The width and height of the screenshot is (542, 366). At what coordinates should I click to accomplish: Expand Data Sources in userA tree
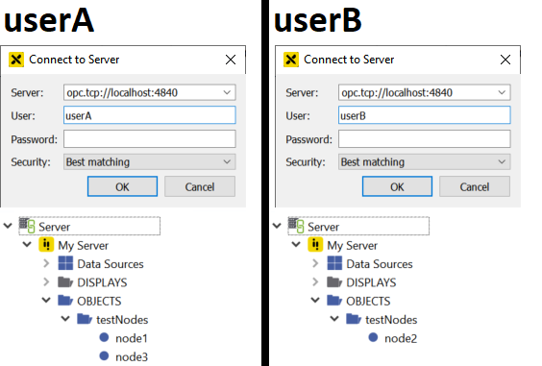point(46,264)
